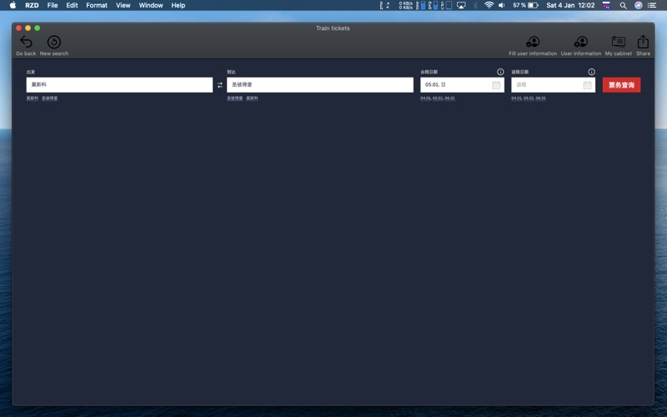Start a New search from toolbar

point(54,43)
